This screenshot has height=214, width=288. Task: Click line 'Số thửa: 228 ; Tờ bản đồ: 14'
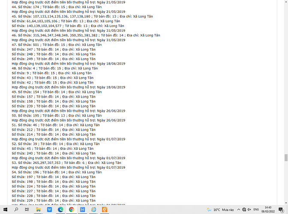(x=54, y=196)
